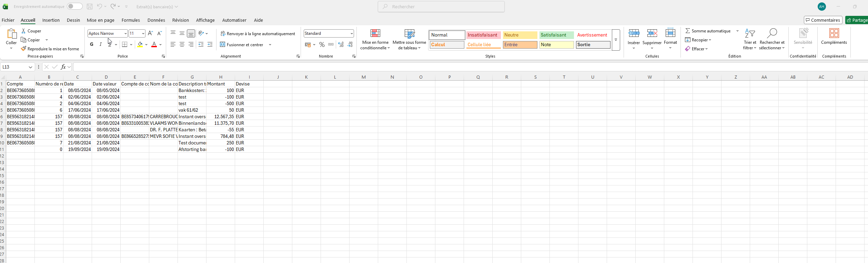Apply the Insatisfaisant cell style
This screenshot has height=263, width=868.
pos(483,35)
